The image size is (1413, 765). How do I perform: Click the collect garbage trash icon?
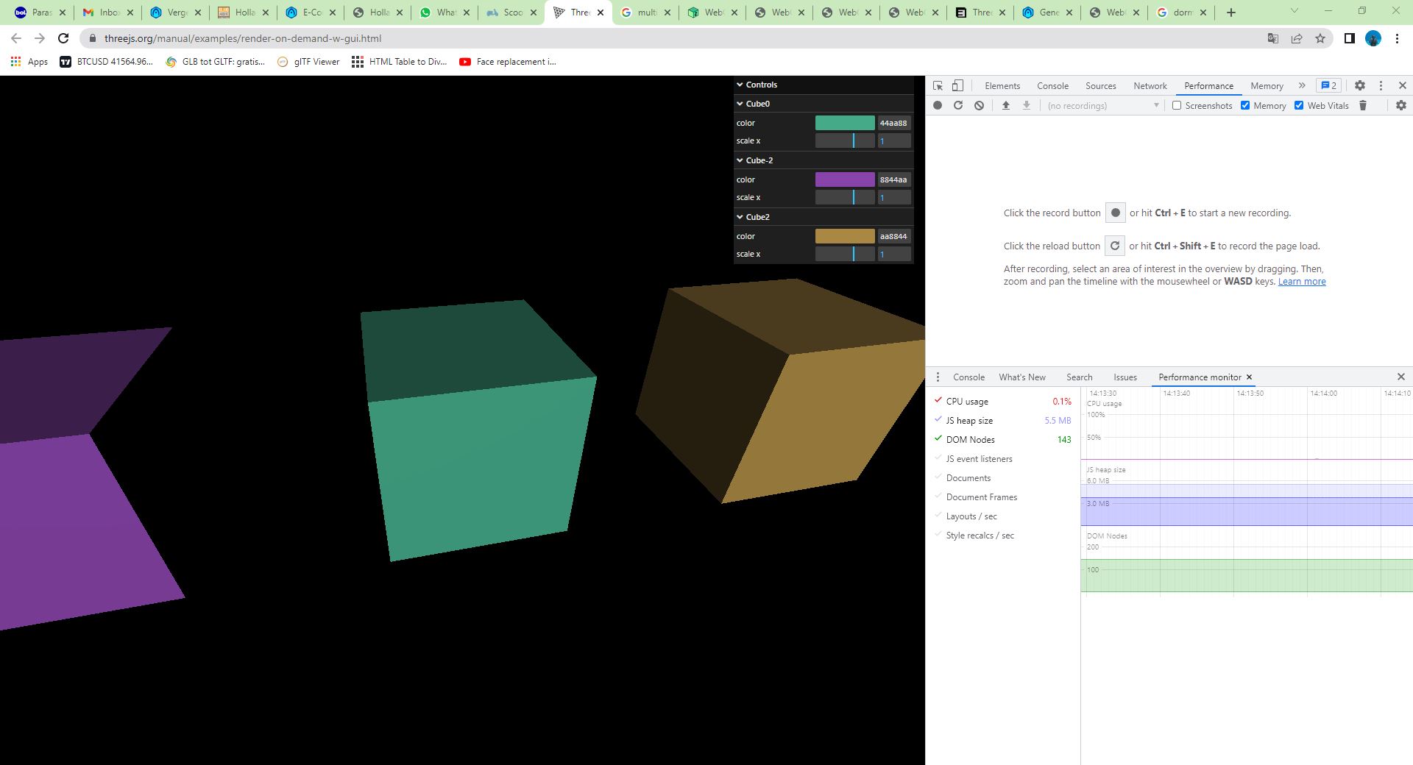1363,105
